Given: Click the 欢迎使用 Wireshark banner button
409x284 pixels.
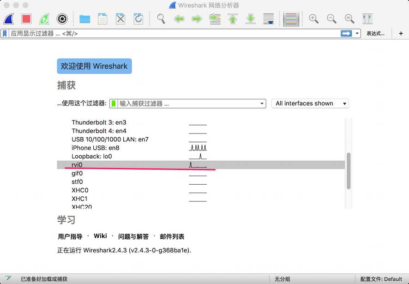Looking at the screenshot, I should pyautogui.click(x=95, y=66).
